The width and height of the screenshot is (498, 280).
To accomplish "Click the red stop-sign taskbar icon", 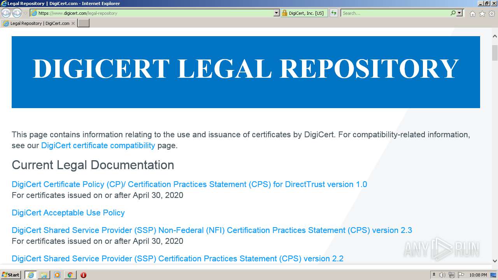I will [x=83, y=275].
